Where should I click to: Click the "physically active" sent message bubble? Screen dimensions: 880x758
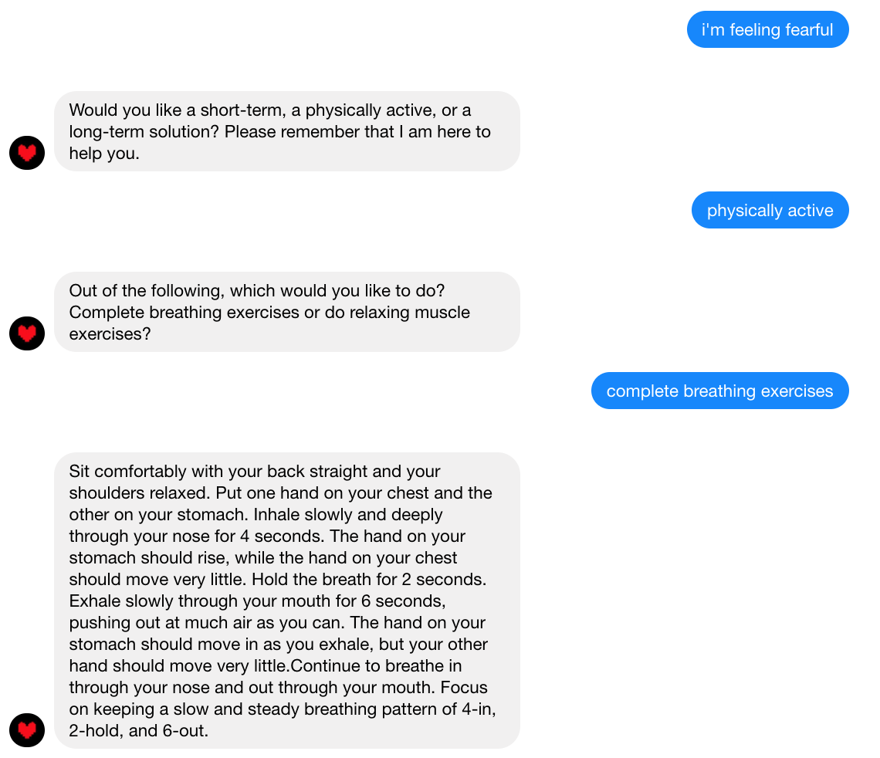[x=770, y=211]
